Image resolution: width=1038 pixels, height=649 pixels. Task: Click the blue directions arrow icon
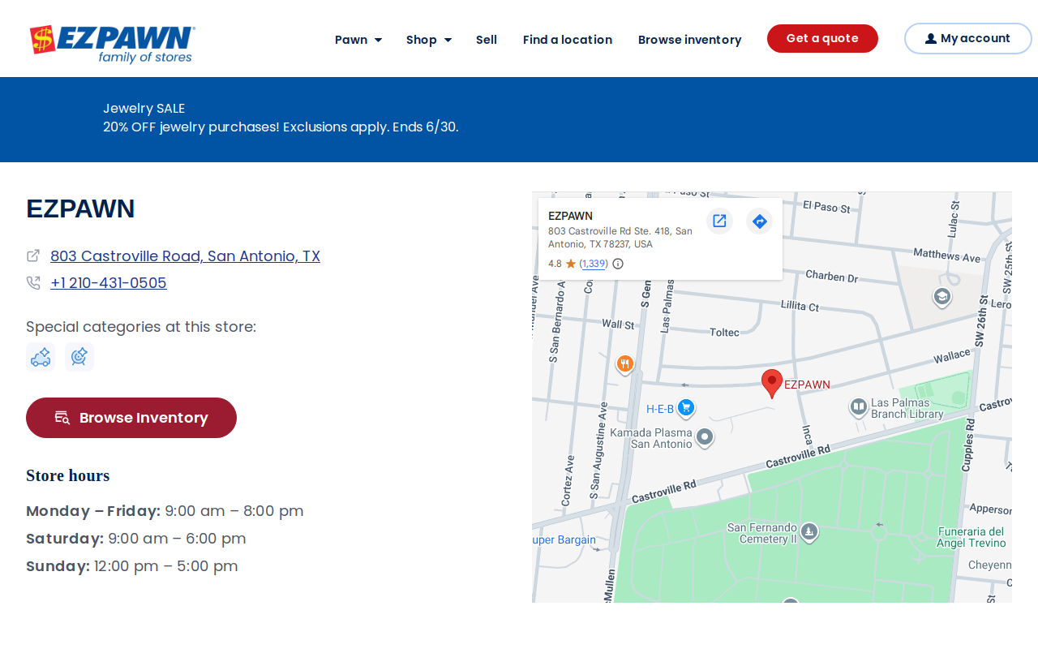[x=760, y=221]
